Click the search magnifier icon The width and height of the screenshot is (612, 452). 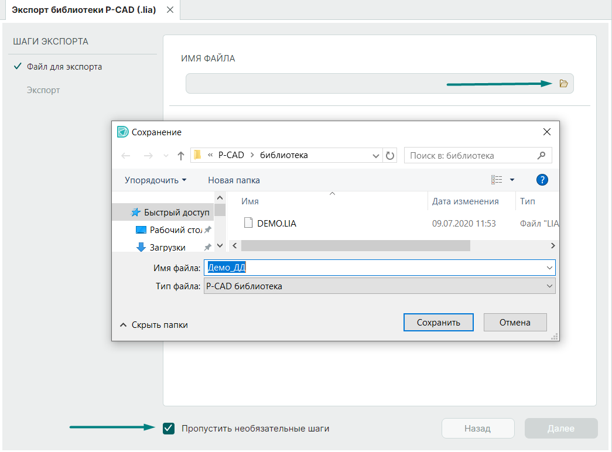tap(541, 156)
